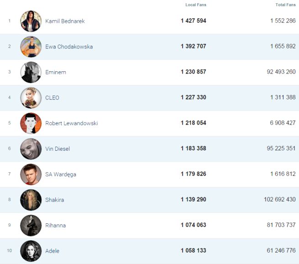
Task: Select Shakira's profile picture
Action: pos(31,200)
